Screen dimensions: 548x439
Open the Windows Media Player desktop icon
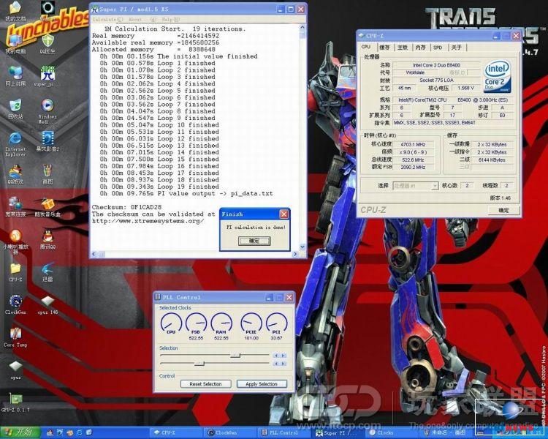(47, 111)
